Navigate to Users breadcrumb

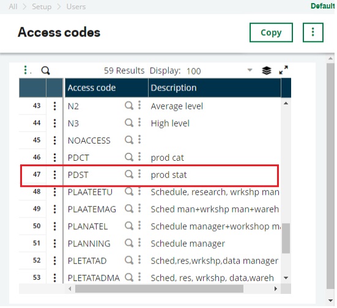[x=76, y=7]
